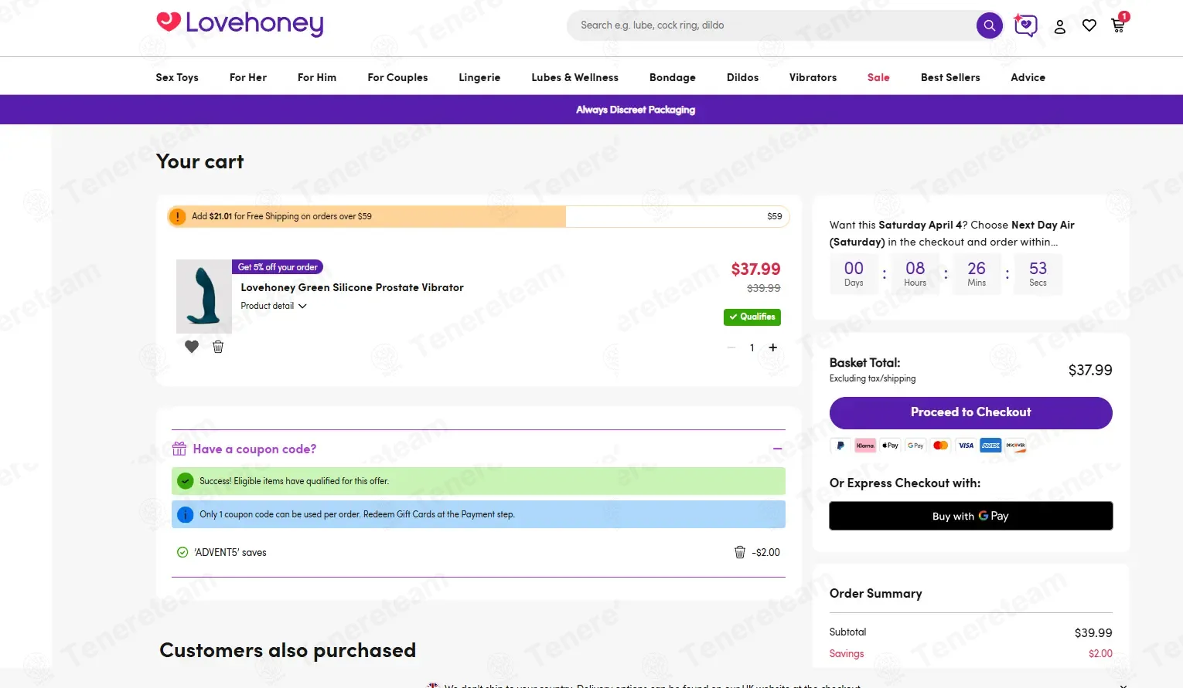The width and height of the screenshot is (1183, 688).
Task: Open the Sale menu
Action: pyautogui.click(x=878, y=77)
